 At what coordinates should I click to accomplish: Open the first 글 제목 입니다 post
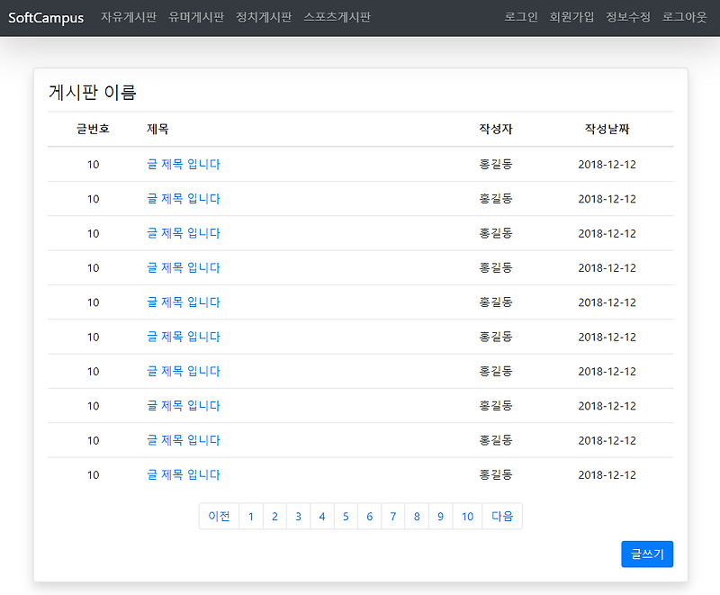184,164
